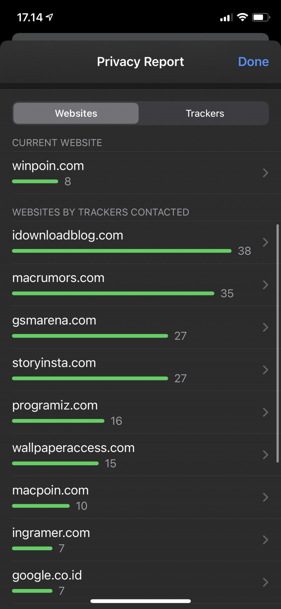
Task: Tap the storyinsta.com chevron arrow
Action: pos(266,370)
